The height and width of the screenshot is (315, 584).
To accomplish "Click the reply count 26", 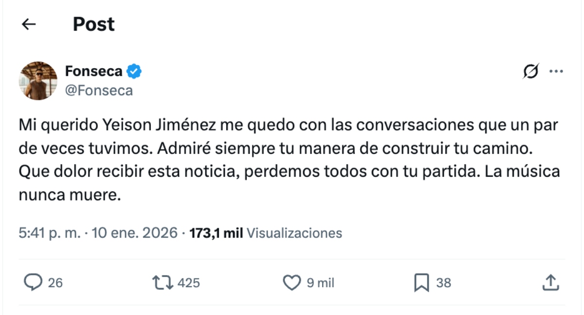I will [55, 283].
